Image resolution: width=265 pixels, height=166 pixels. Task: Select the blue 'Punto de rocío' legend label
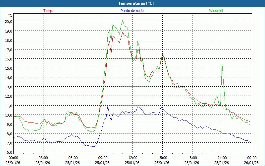pyautogui.click(x=132, y=11)
